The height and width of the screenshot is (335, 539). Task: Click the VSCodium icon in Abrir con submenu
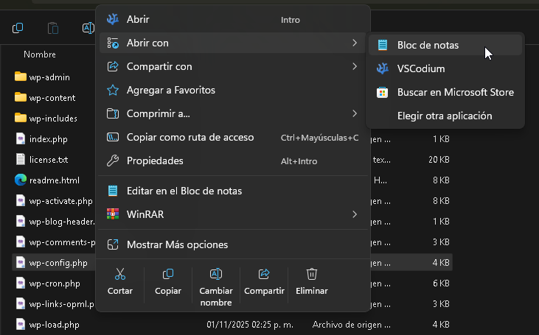pyautogui.click(x=383, y=68)
